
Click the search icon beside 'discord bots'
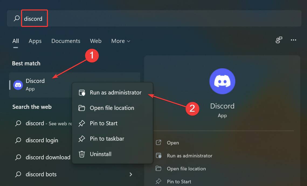pos(18,174)
